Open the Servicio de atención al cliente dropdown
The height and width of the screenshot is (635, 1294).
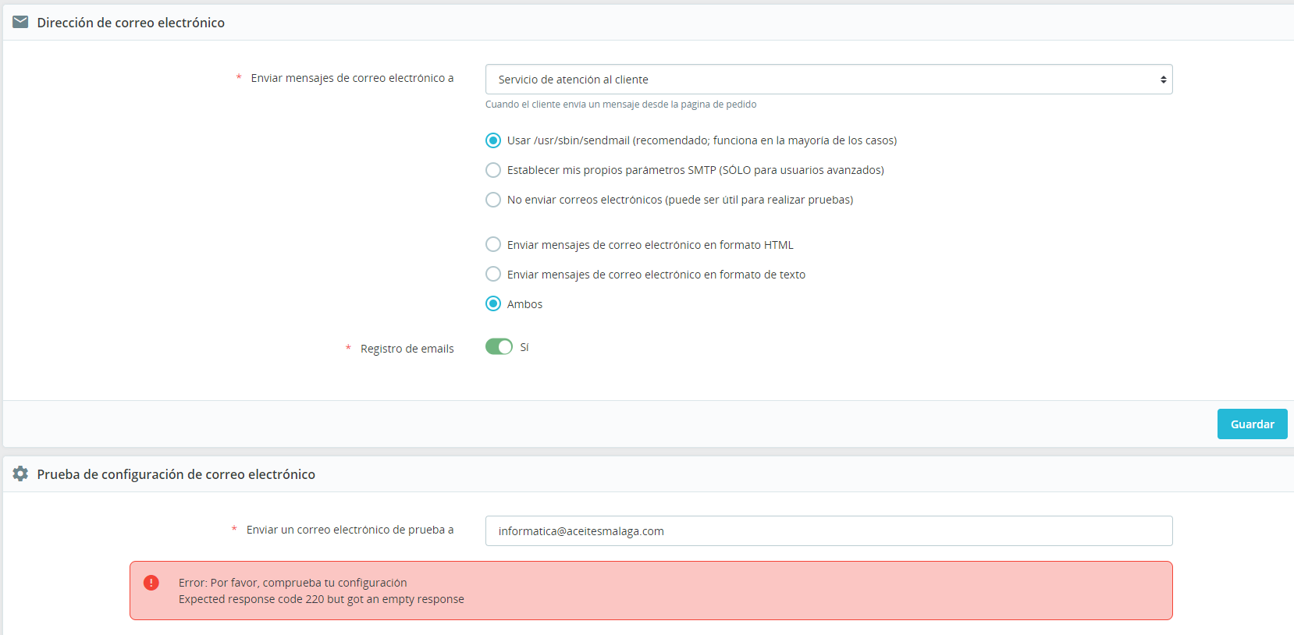point(829,80)
